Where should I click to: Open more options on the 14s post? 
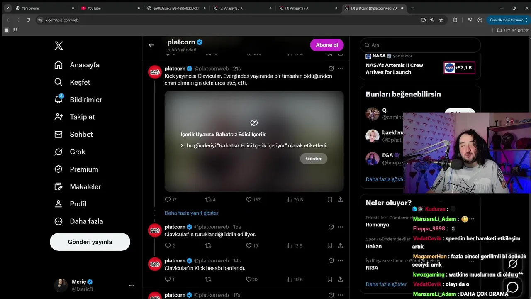pos(340,261)
